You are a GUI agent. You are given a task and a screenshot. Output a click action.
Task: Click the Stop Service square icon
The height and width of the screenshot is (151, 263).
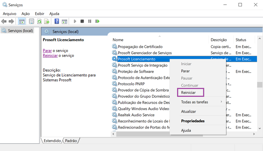click(x=82, y=21)
